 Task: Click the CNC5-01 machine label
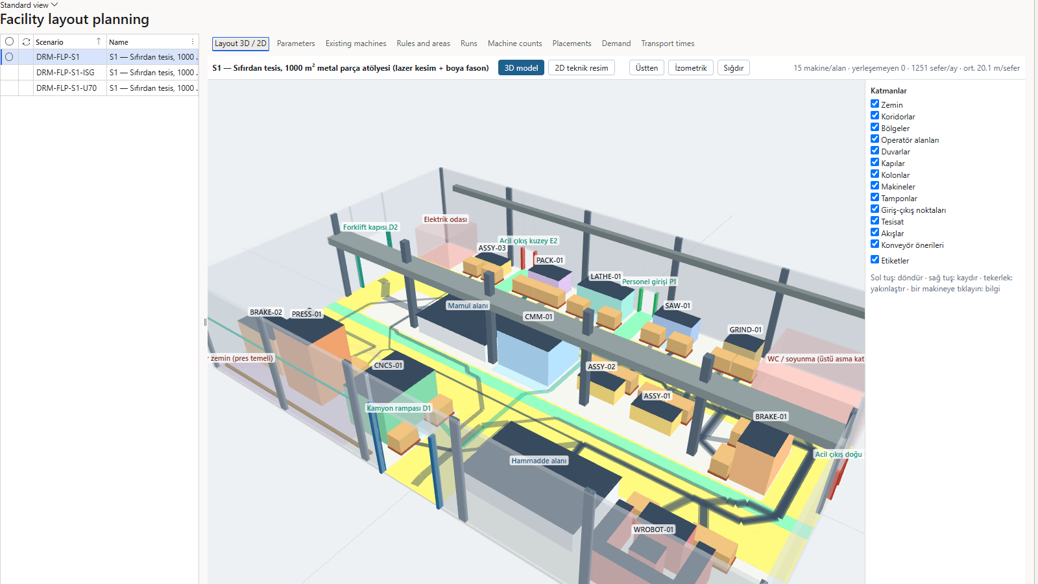click(389, 365)
